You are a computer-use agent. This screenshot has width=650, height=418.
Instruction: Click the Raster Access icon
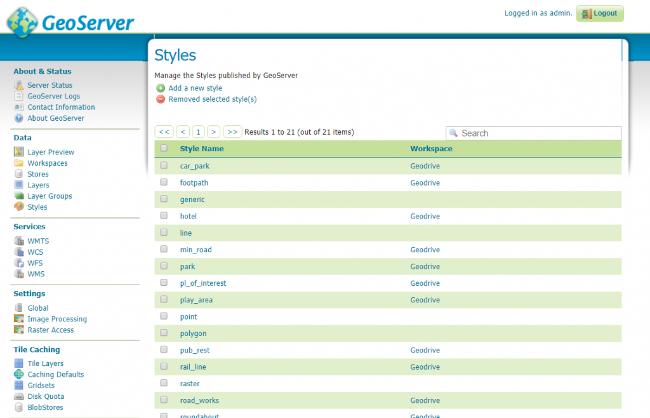(18, 330)
